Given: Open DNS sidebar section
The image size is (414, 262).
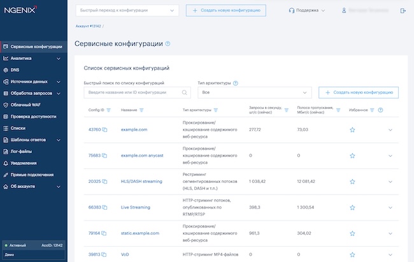Looking at the screenshot, I should (34, 70).
